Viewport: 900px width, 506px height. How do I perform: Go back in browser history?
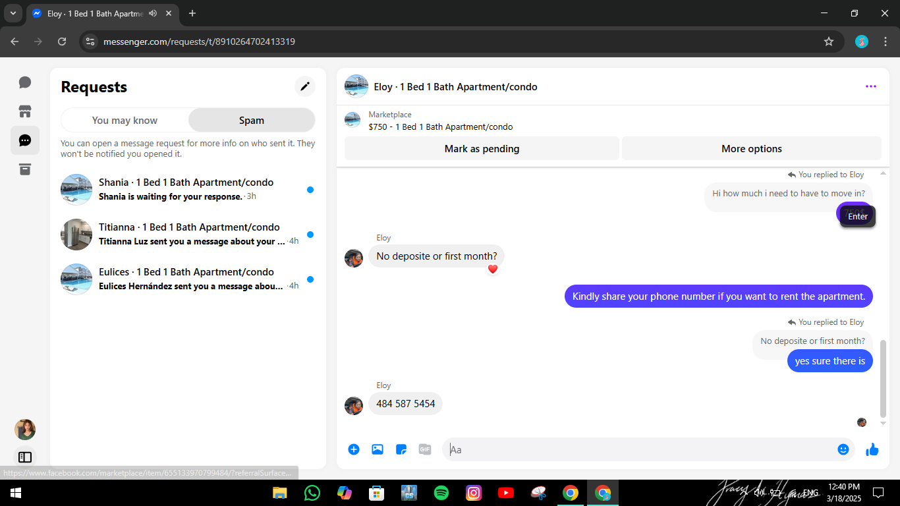point(14,42)
